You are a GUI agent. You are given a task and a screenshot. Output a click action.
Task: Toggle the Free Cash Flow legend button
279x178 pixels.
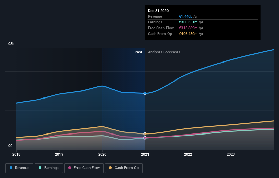pyautogui.click(x=84, y=168)
